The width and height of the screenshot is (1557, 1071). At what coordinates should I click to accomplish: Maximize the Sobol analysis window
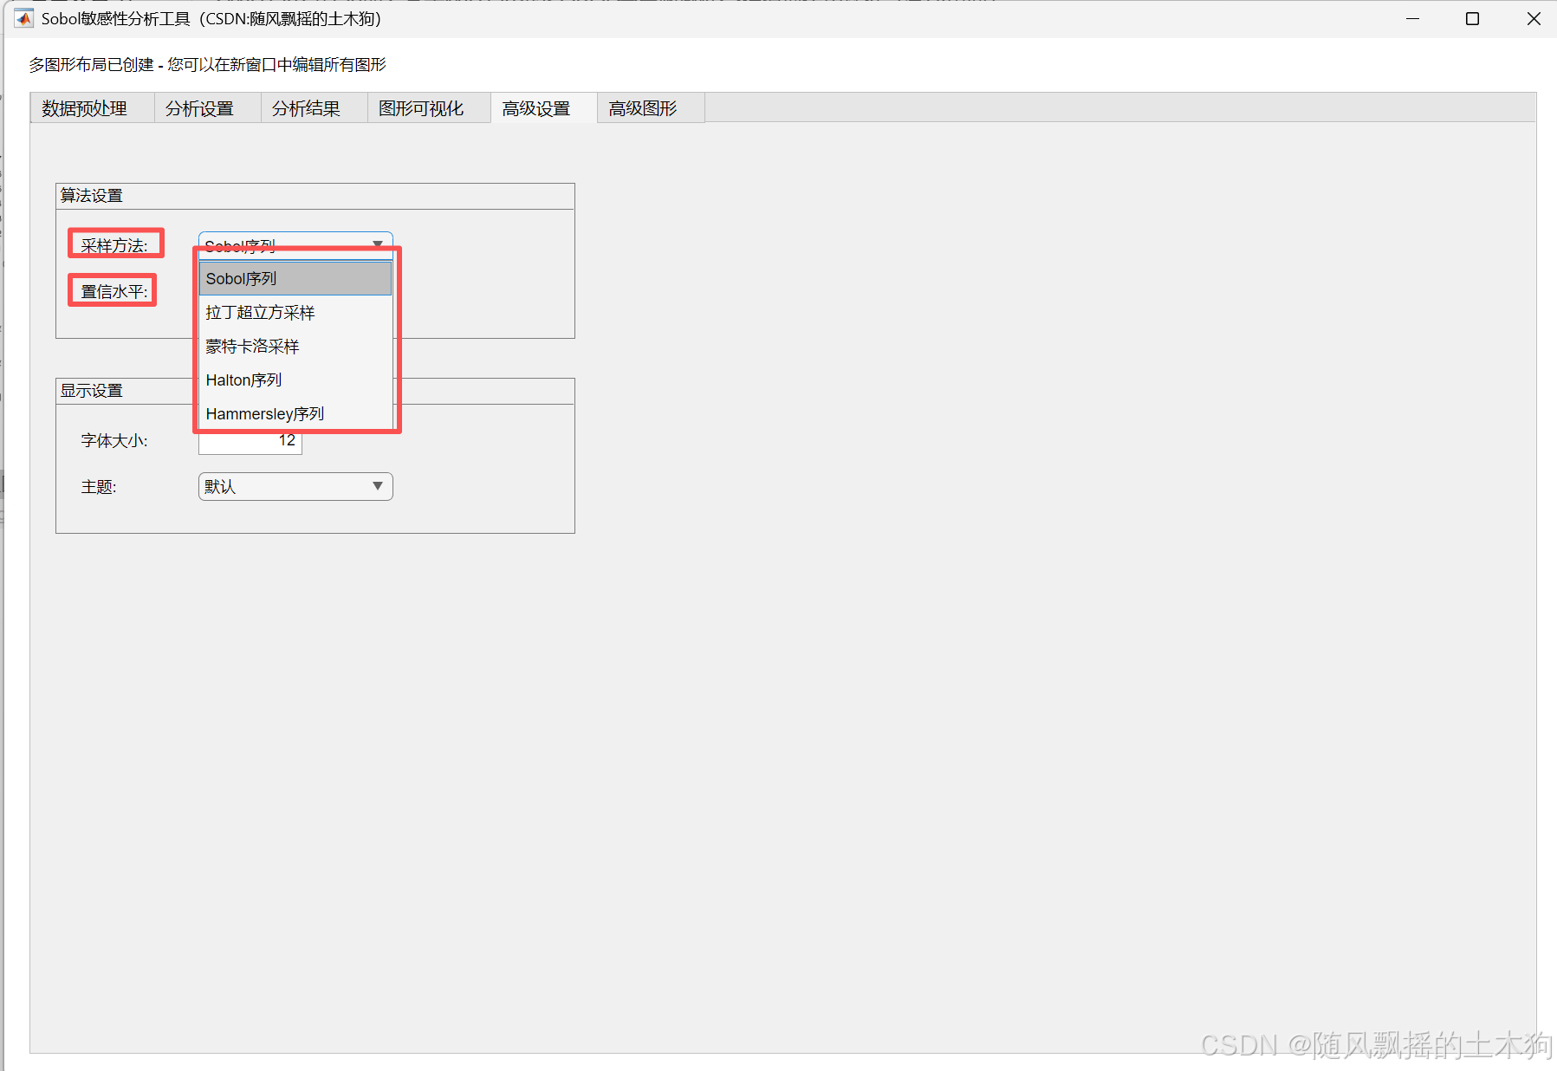coord(1472,18)
